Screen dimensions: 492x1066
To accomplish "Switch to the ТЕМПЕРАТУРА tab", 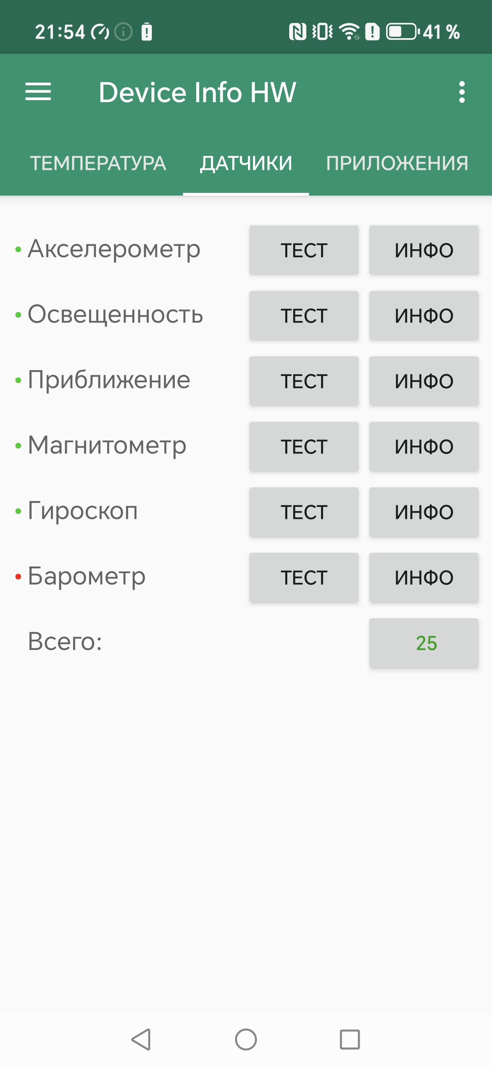I will pos(98,163).
